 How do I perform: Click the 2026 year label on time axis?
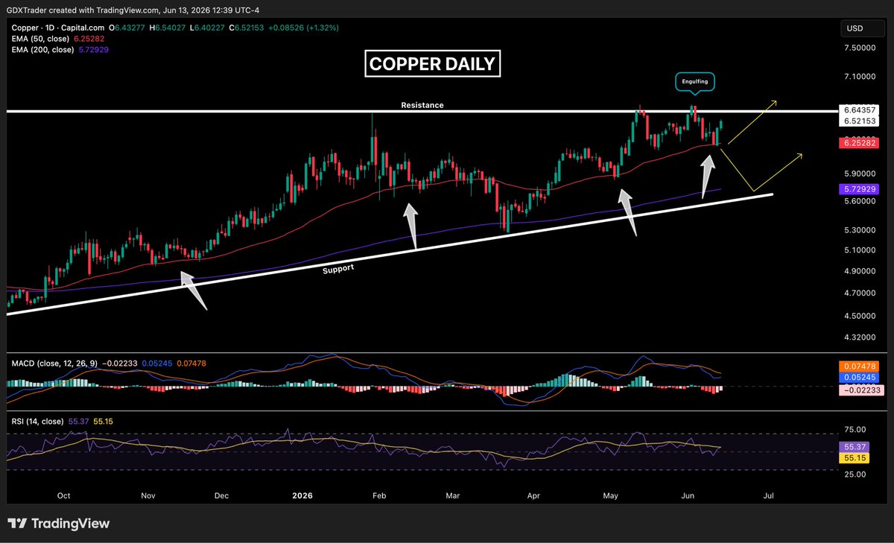pyautogui.click(x=302, y=495)
